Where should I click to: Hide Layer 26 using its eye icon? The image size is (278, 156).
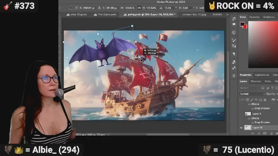(241, 128)
